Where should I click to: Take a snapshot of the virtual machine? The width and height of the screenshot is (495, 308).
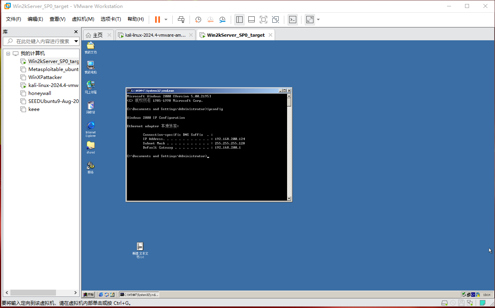pos(198,20)
